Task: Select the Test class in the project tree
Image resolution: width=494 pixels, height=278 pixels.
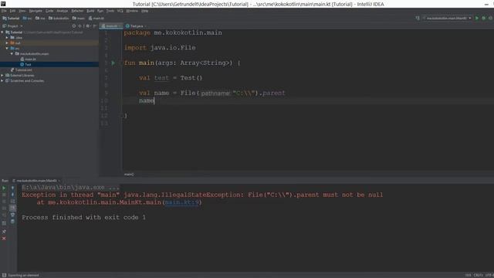Action: coord(25,64)
